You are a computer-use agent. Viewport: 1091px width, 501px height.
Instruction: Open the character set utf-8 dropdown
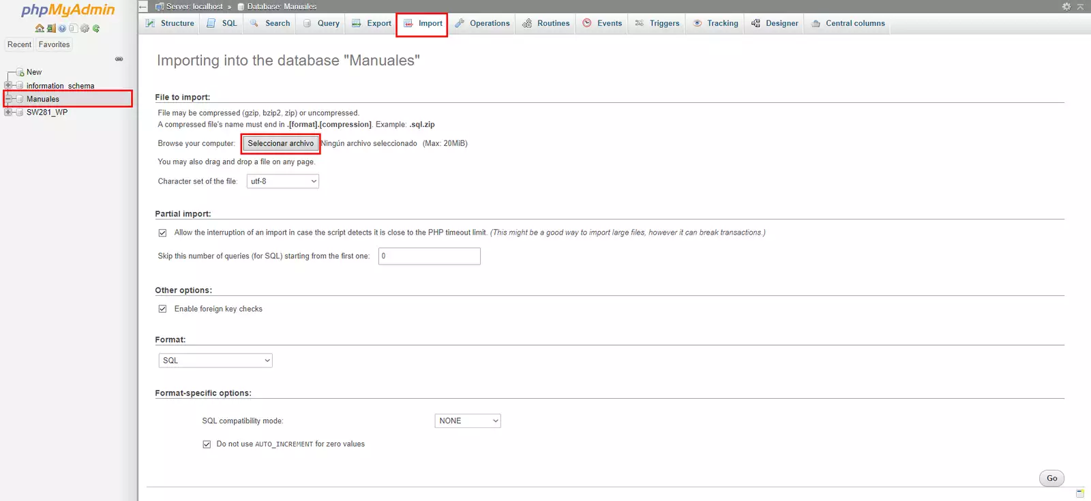tap(282, 181)
